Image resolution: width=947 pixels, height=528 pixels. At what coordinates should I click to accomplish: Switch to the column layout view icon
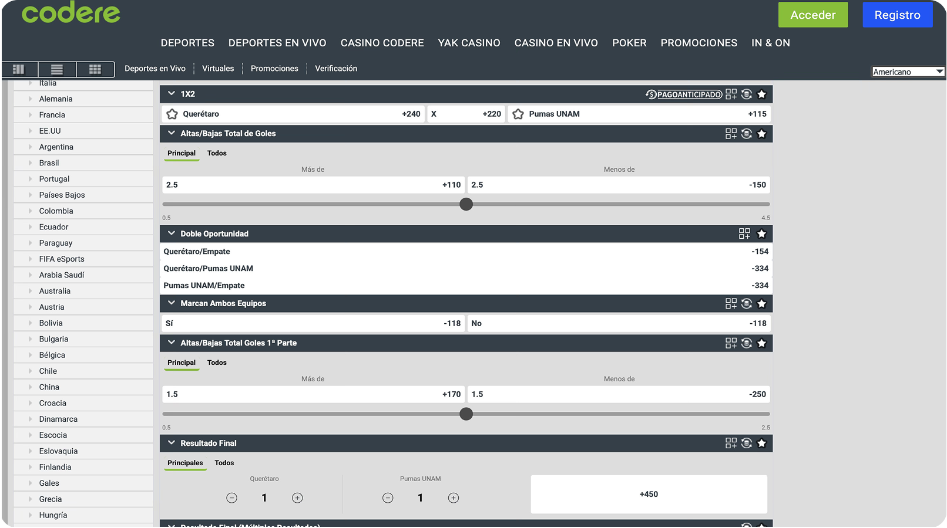(19, 69)
